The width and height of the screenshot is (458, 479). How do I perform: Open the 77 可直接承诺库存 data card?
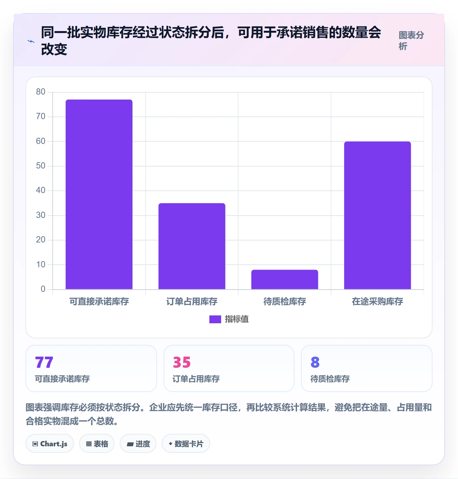point(91,368)
